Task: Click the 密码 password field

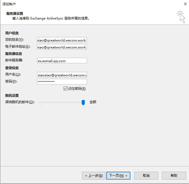Action: 62,82
